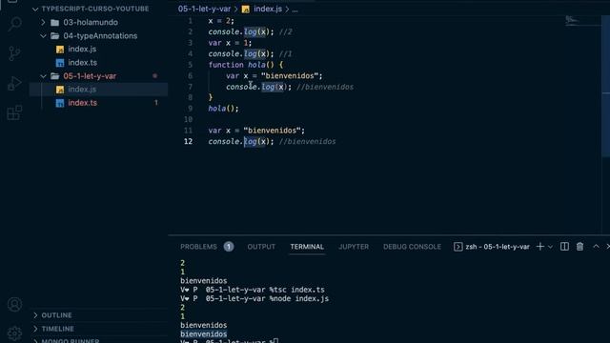Switch to the OUTPUT tab
610x343 pixels.
tap(261, 247)
